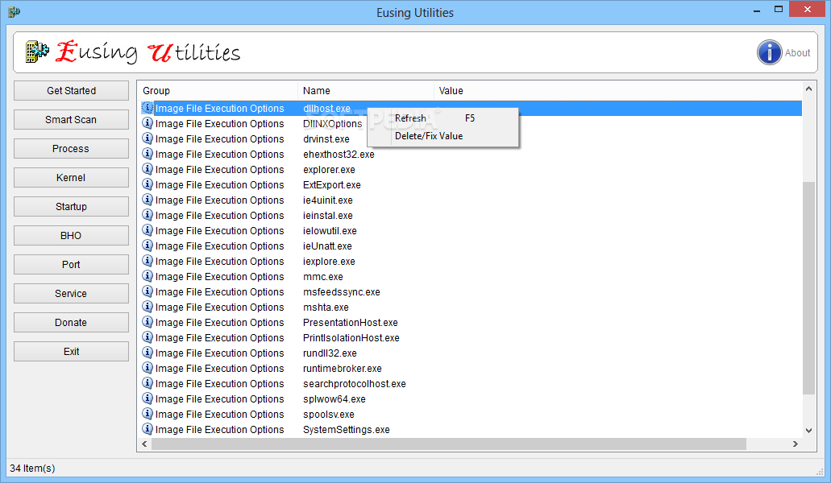Show the Startup entries

(71, 207)
